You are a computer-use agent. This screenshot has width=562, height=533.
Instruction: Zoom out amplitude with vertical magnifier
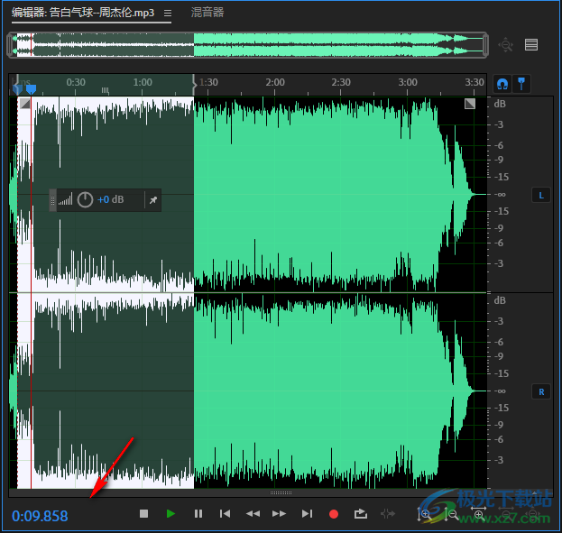452,515
